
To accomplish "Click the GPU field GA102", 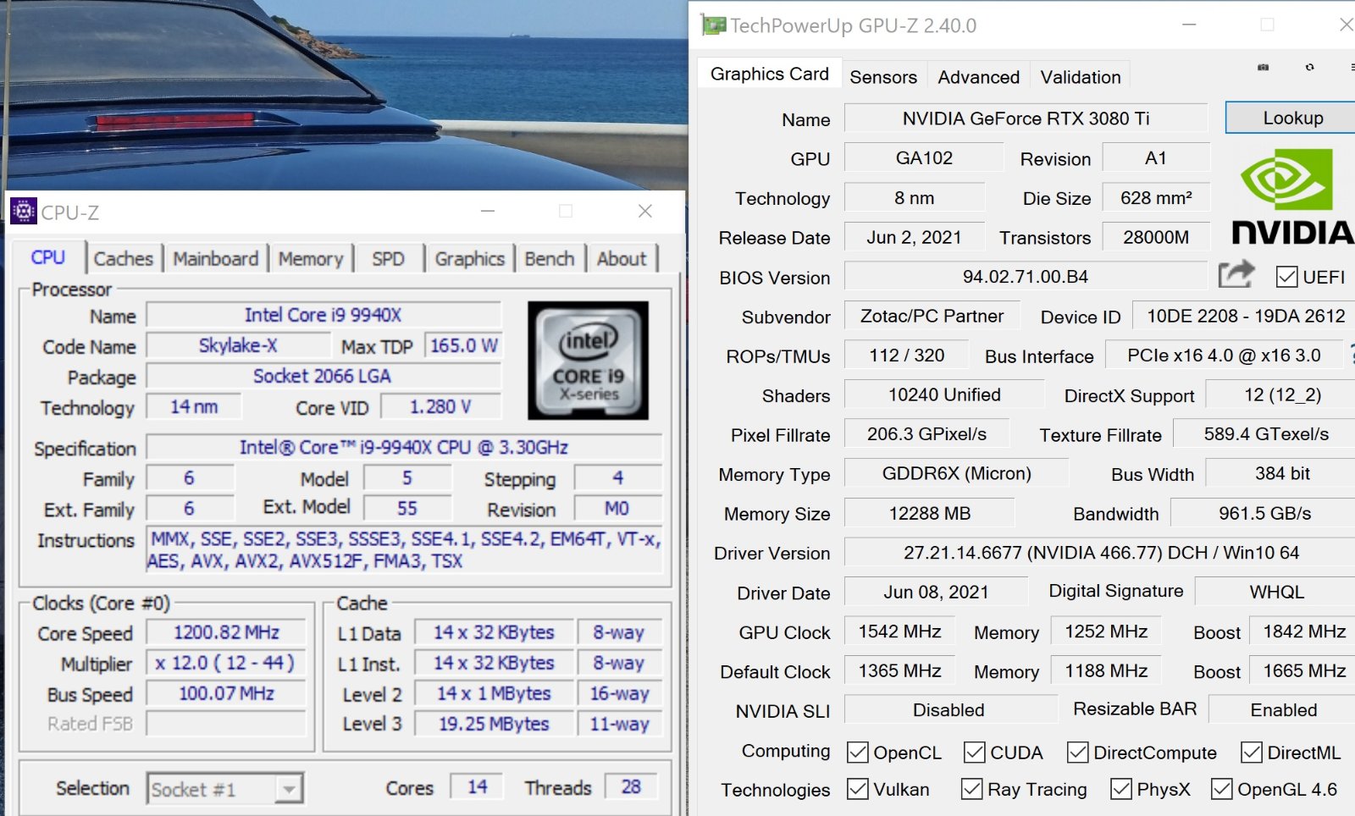I will [924, 158].
